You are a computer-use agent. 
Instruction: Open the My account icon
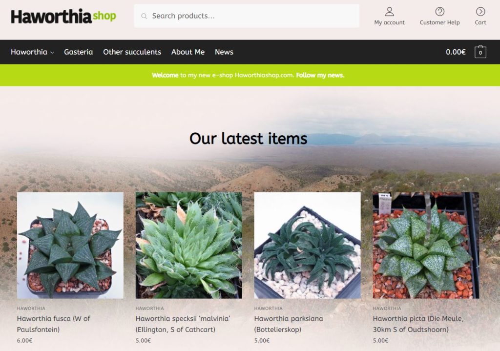pos(389,12)
